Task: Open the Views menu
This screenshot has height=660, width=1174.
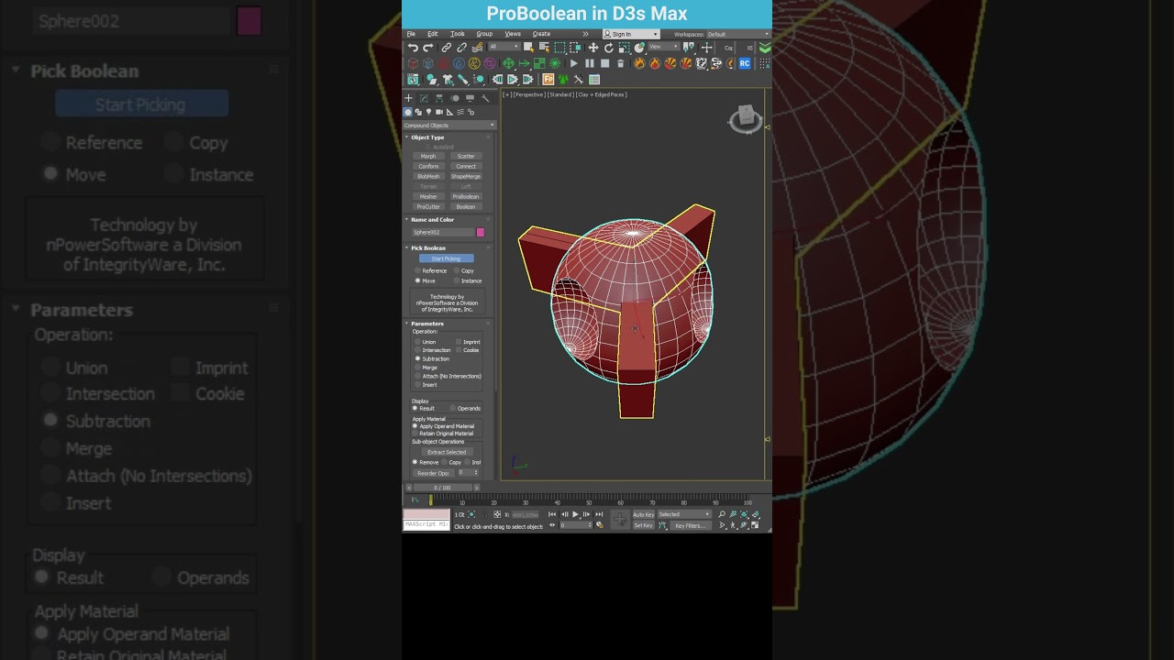Action: point(513,34)
